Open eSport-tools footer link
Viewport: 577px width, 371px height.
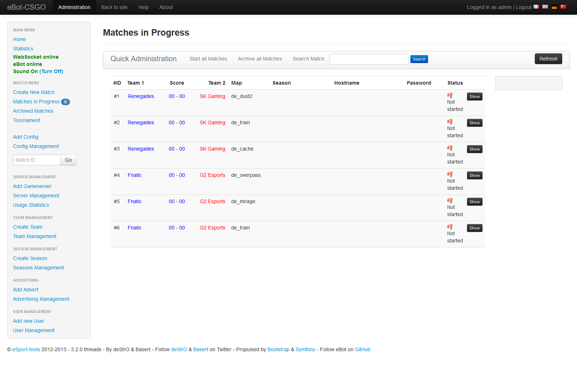(26, 349)
